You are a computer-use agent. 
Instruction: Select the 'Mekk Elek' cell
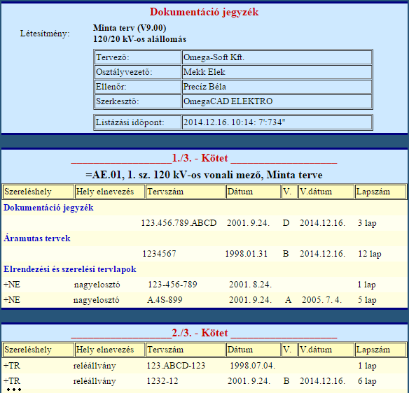277,72
